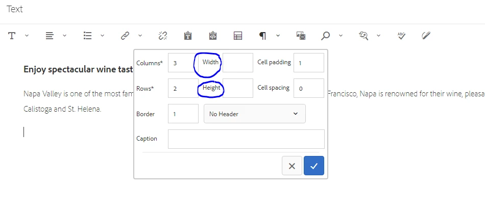Open the Lists tool
485x214 pixels.
point(87,36)
